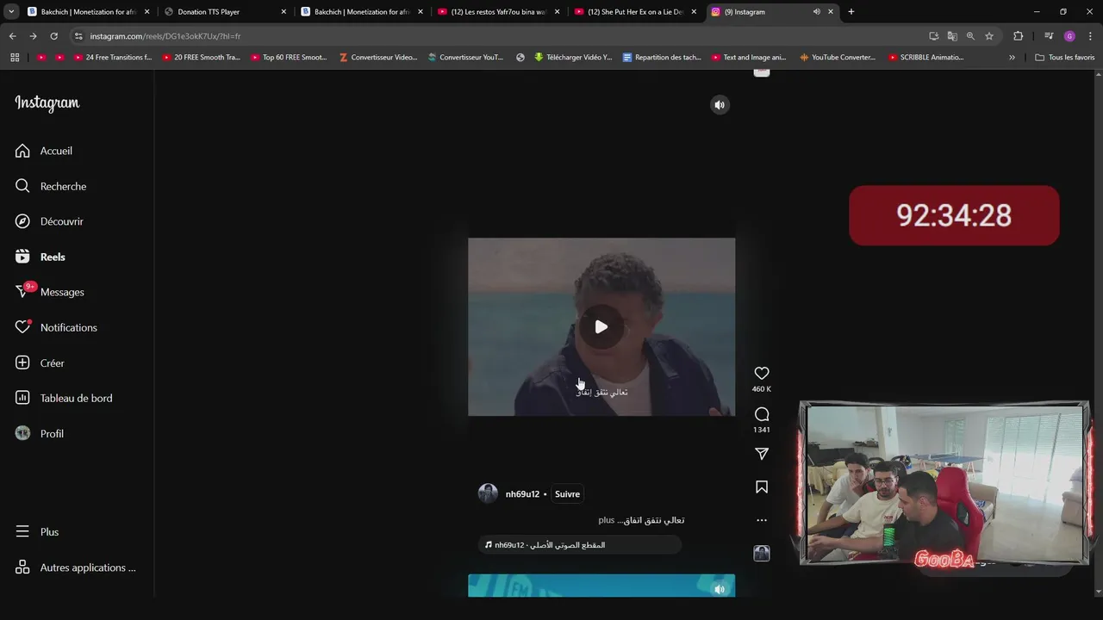
Task: Close the Instagram tab
Action: pos(831,12)
